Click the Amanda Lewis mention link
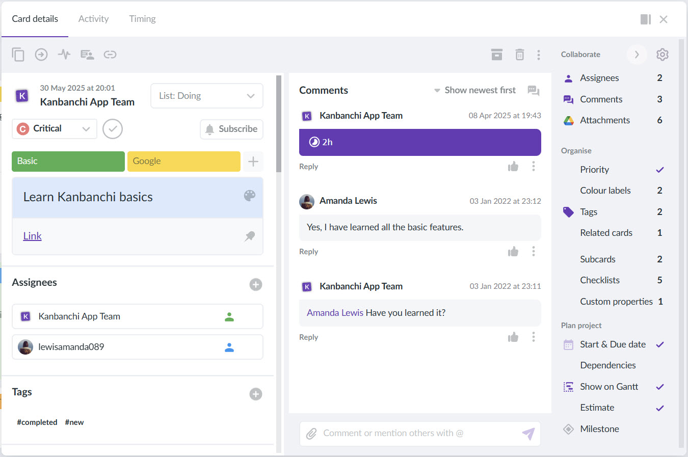The image size is (688, 457). pyautogui.click(x=335, y=313)
